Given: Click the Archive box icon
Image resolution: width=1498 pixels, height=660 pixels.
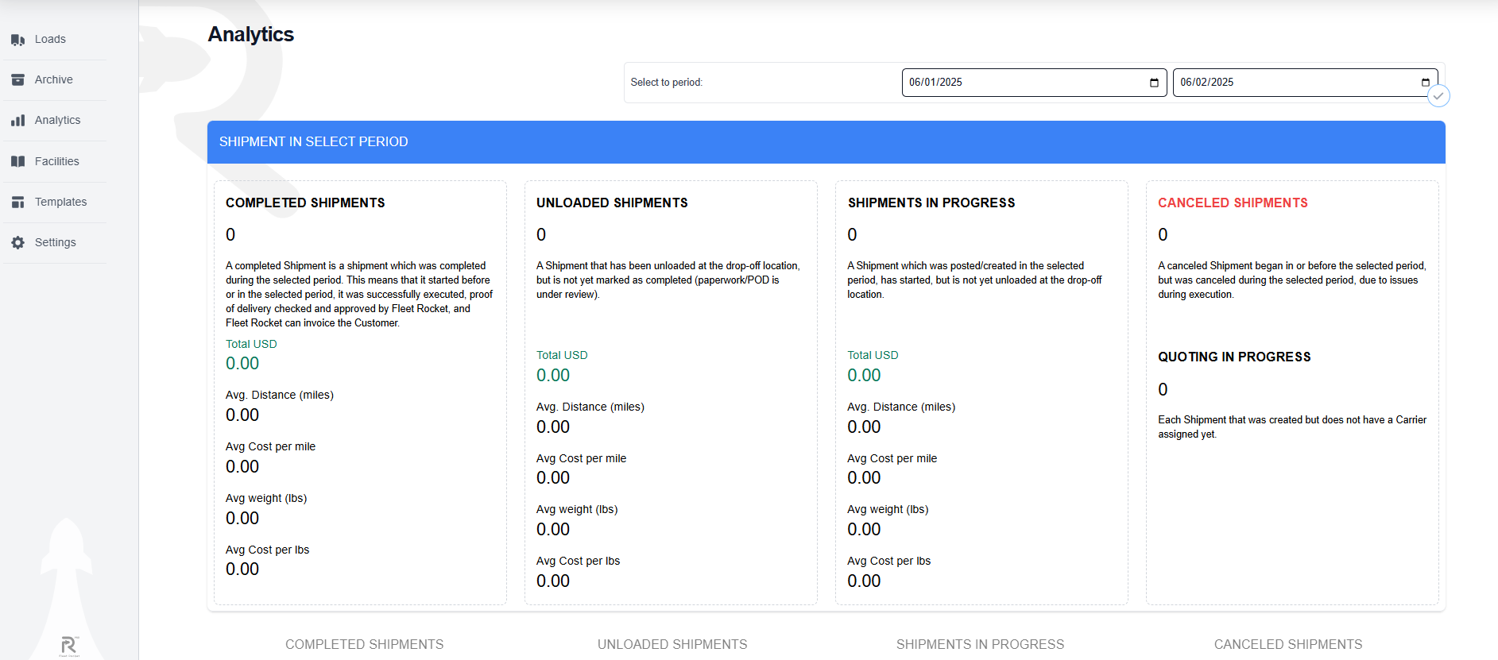Looking at the screenshot, I should [17, 80].
